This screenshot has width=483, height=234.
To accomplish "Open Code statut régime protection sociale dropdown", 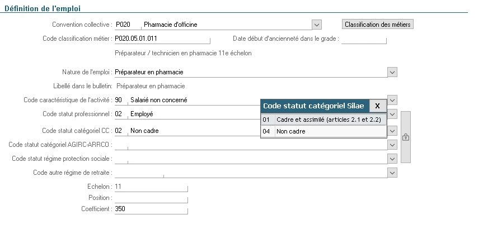I will 392,159.
